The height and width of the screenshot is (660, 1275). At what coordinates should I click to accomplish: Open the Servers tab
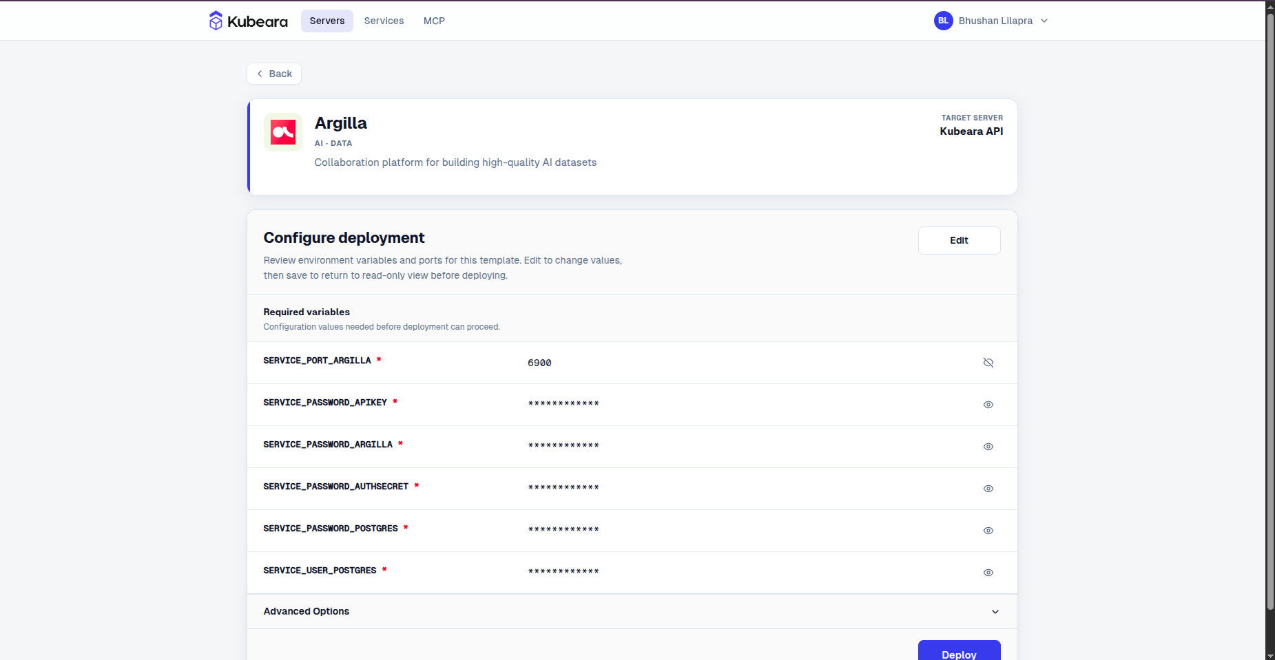pyautogui.click(x=327, y=21)
